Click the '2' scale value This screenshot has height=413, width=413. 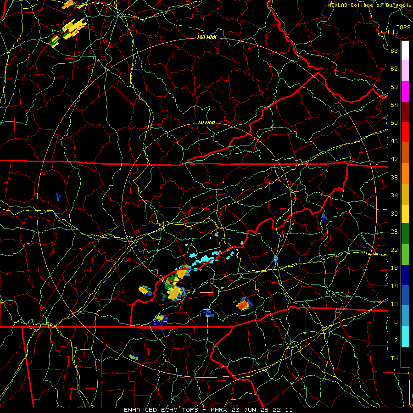[x=396, y=340]
